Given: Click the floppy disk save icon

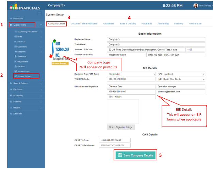Looking at the screenshot, I should point(120,155).
